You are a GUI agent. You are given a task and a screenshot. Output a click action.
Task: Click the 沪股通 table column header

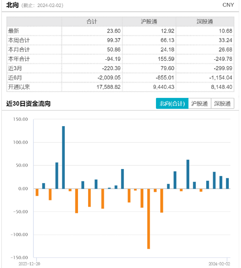149,22
